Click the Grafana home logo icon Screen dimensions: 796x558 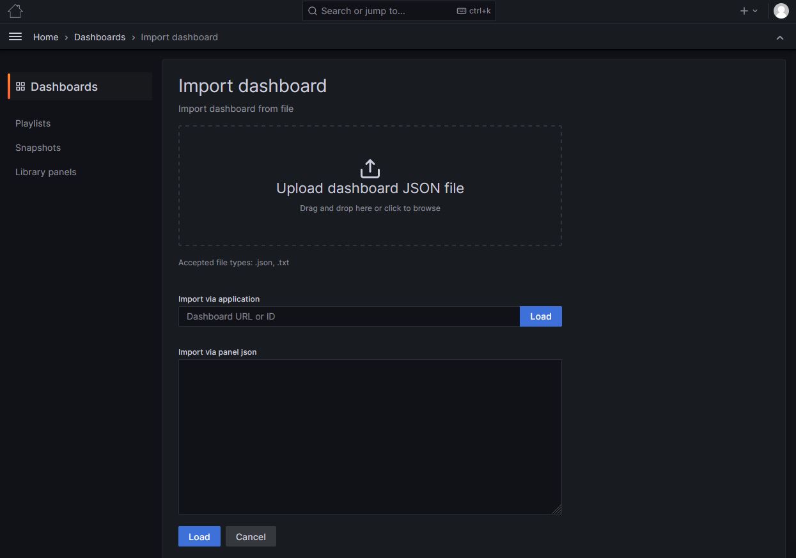point(15,11)
